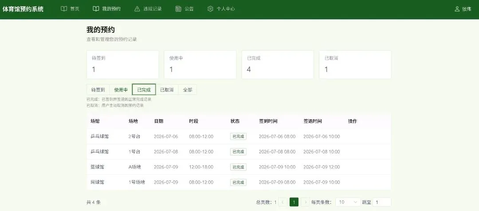This screenshot has width=479, height=211.
Task: Click the 首页 book icon
Action: point(64,9)
